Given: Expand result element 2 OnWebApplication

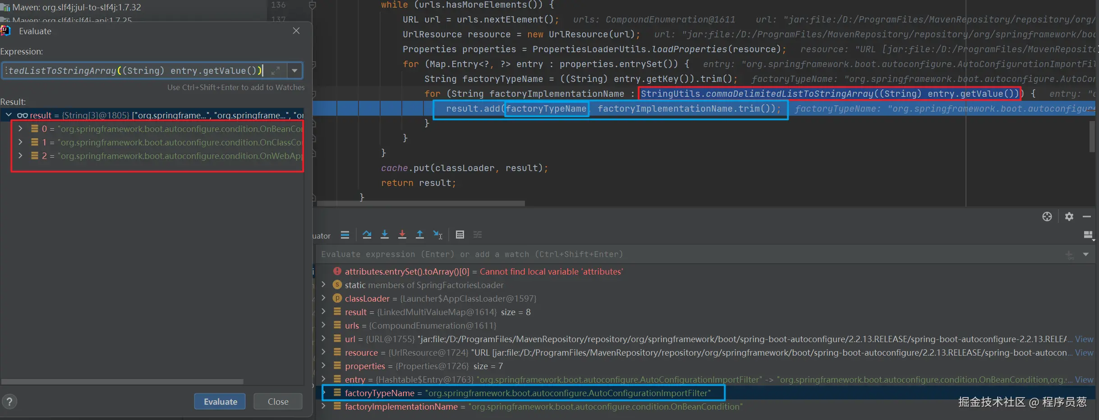Looking at the screenshot, I should tap(20, 156).
